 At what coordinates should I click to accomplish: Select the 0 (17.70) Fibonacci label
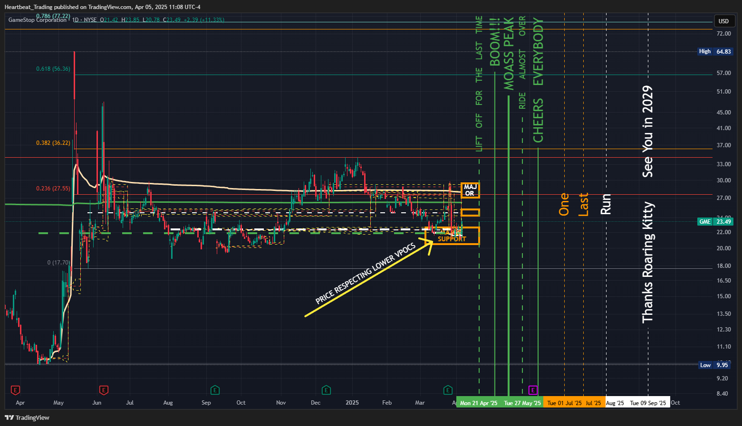pos(58,263)
